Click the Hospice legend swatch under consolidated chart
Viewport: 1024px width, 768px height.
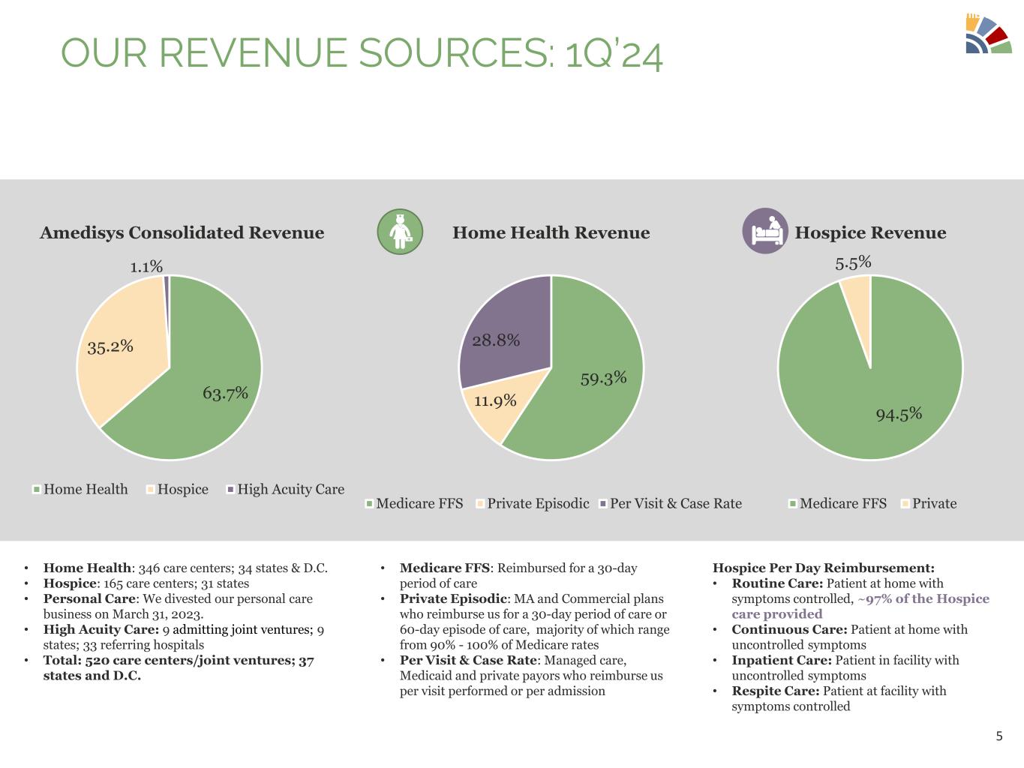pos(150,490)
